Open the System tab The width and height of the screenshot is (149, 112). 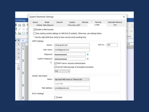(x=72, y=22)
